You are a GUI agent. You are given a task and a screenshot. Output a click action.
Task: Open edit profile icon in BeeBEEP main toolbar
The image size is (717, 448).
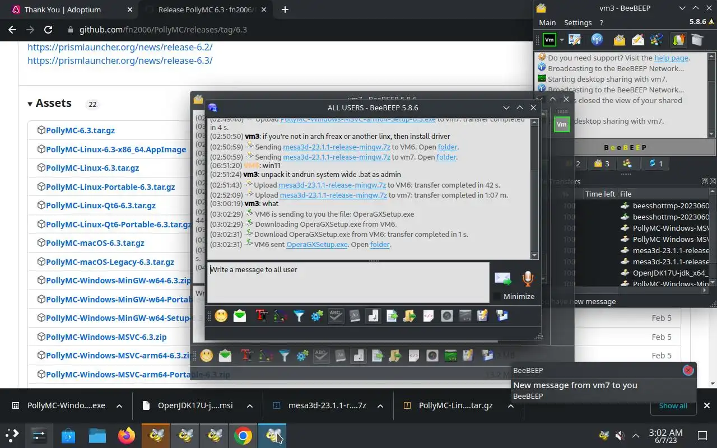[x=575, y=40]
